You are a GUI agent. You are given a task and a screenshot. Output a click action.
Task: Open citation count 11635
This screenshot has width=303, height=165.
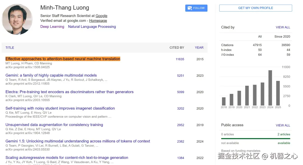[180, 59]
